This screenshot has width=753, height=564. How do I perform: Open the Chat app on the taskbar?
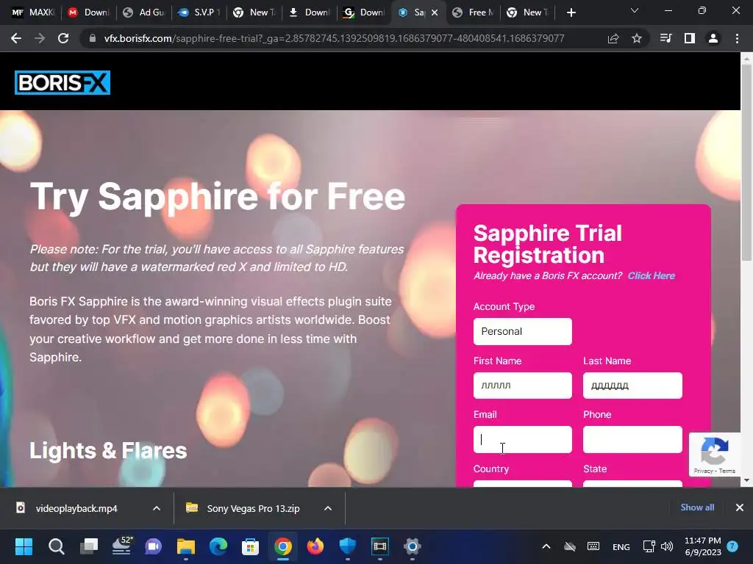[x=154, y=546]
